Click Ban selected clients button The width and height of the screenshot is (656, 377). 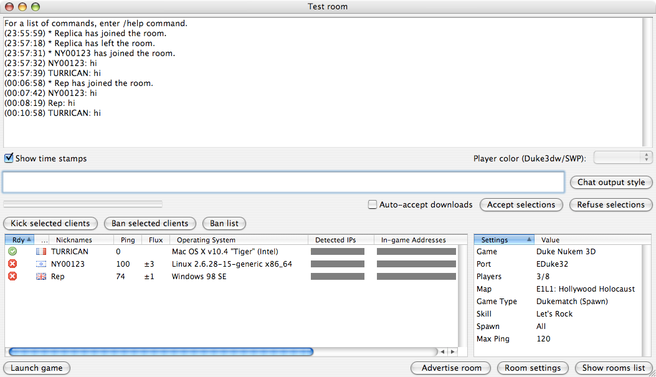[x=150, y=224]
